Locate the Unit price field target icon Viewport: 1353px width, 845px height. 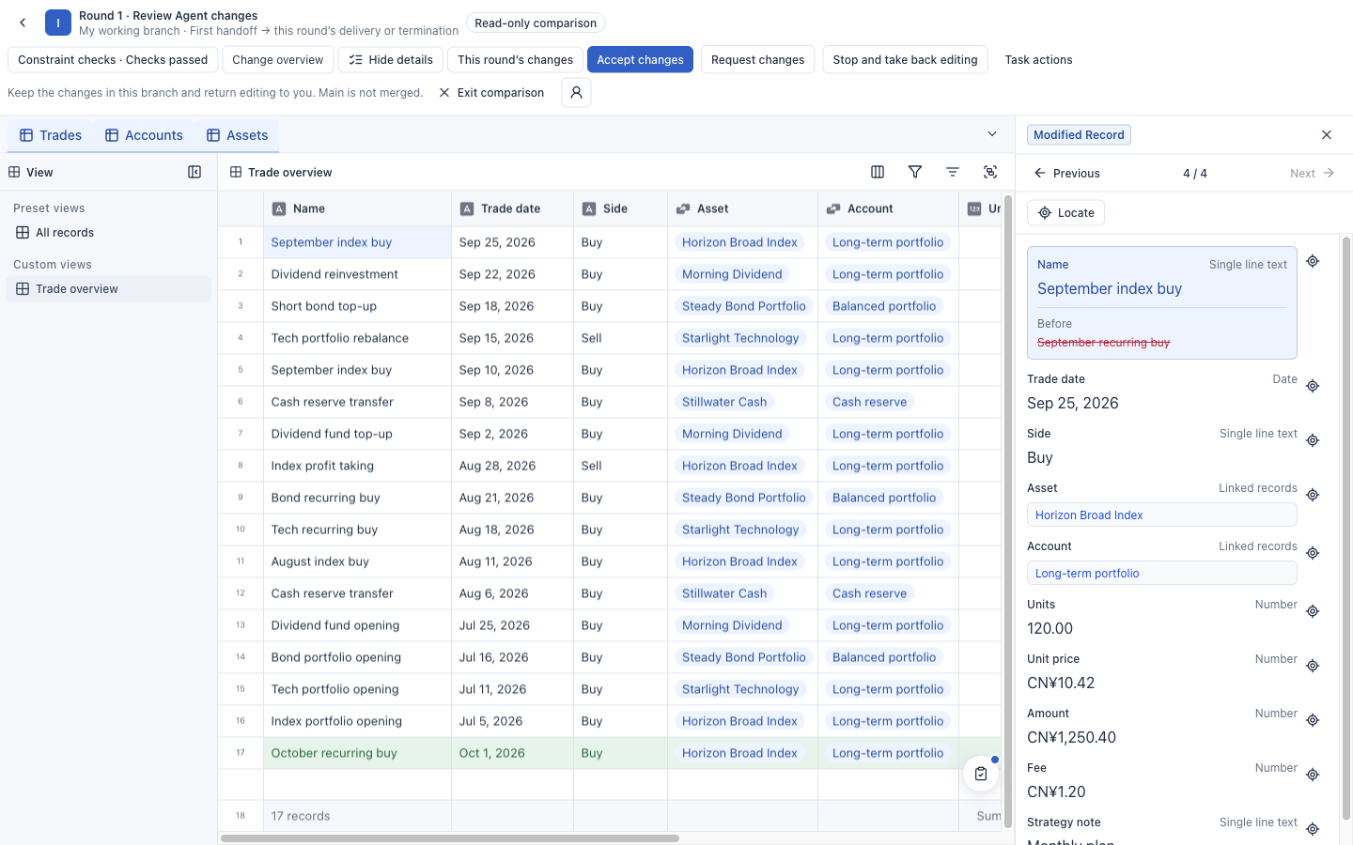(1313, 666)
